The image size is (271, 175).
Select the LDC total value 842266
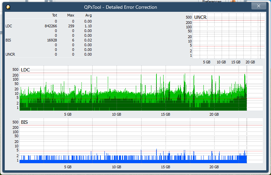[51, 26]
